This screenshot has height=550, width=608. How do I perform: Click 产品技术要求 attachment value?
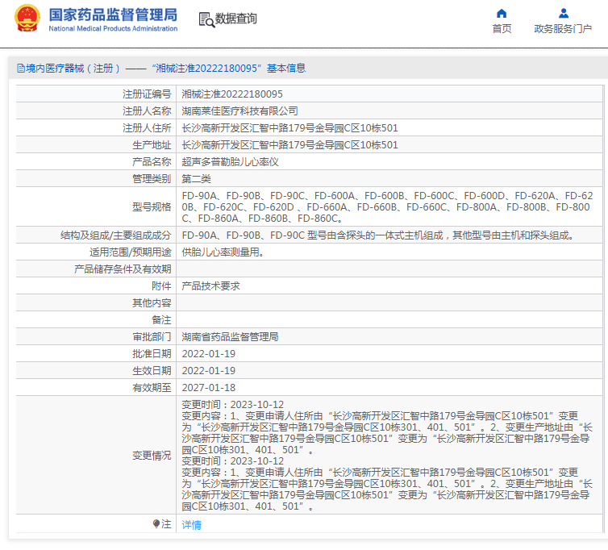pos(211,286)
